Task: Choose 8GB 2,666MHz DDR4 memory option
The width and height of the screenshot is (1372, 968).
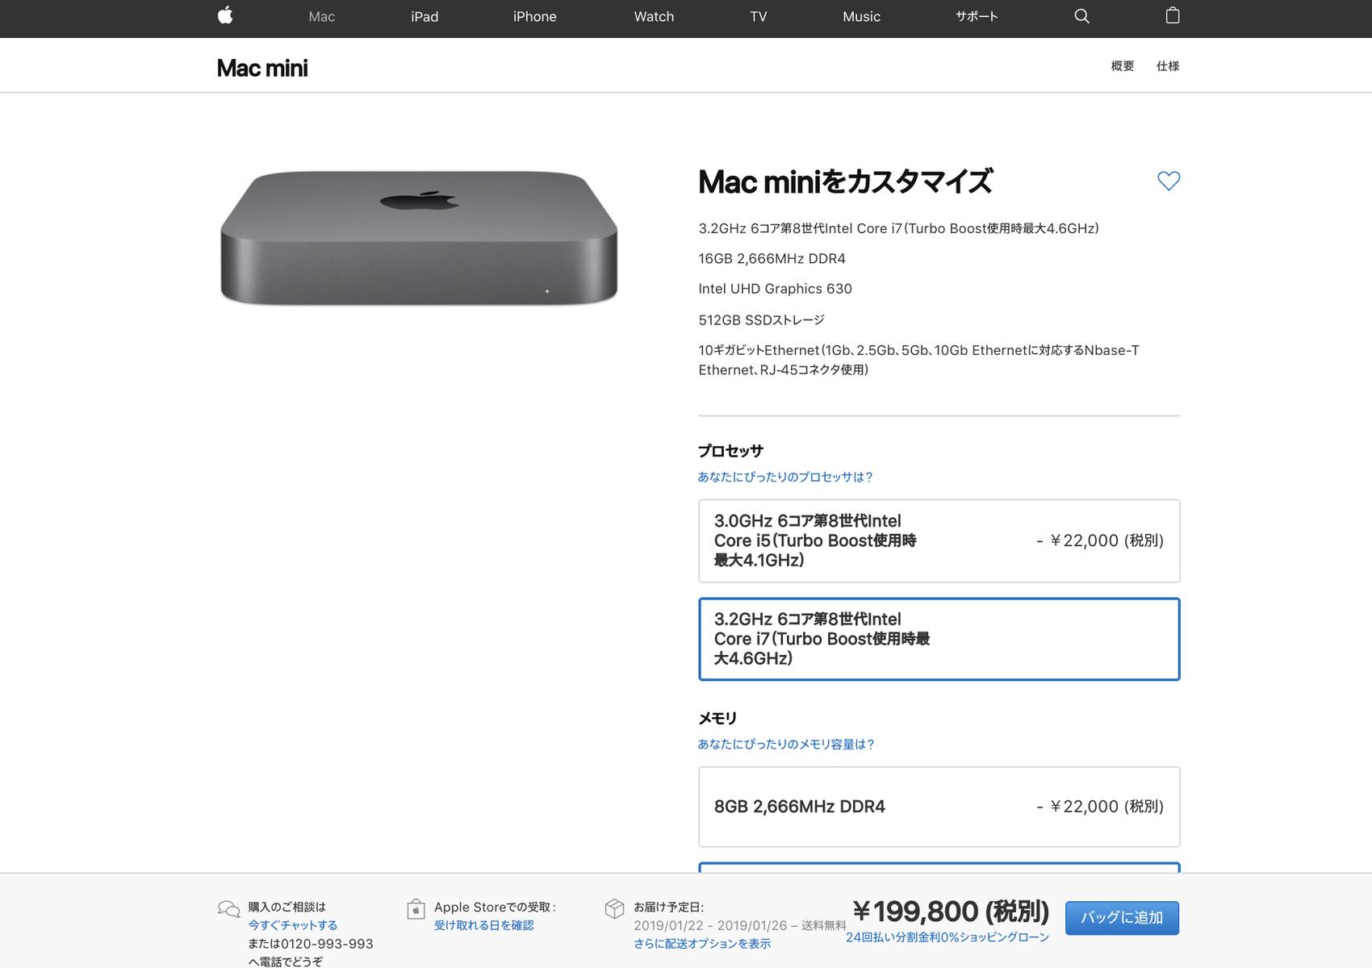Action: (x=939, y=807)
